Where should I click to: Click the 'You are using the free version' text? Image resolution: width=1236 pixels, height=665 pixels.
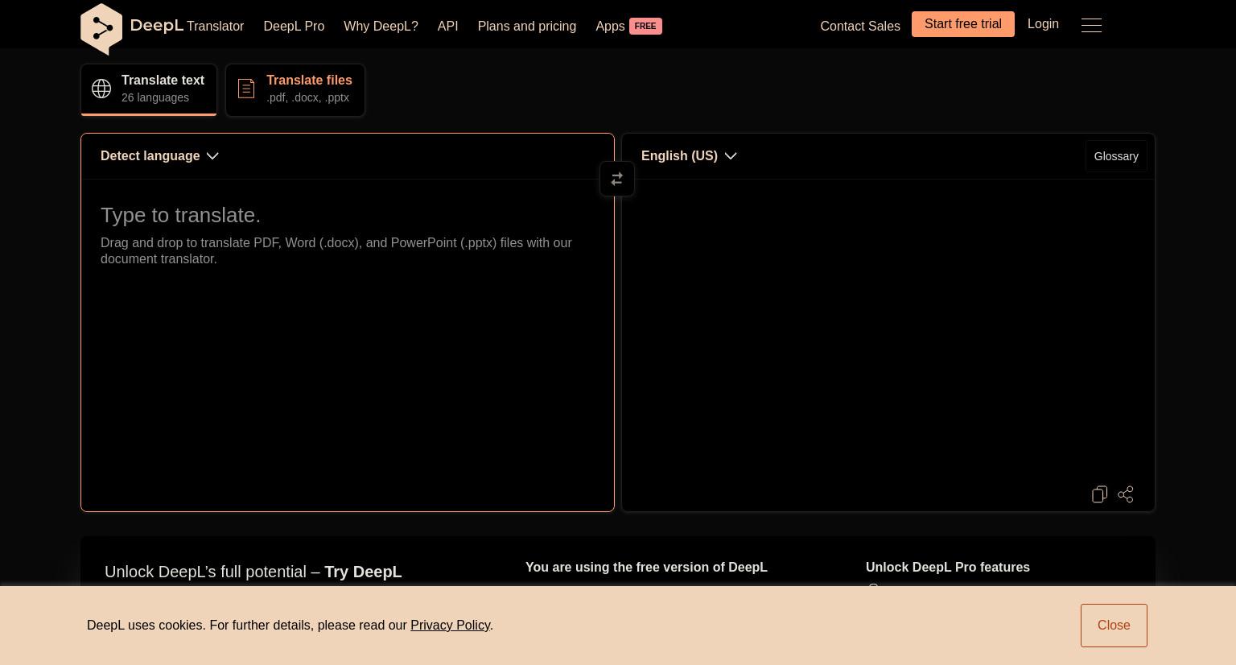tap(646, 568)
